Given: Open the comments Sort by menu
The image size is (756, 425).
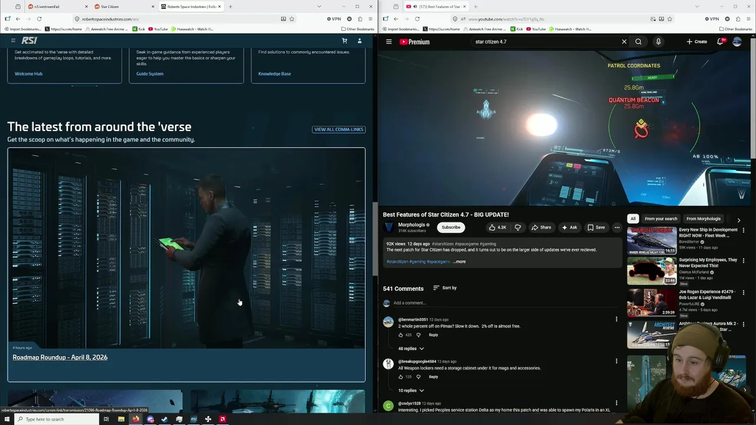Looking at the screenshot, I should pos(445,288).
